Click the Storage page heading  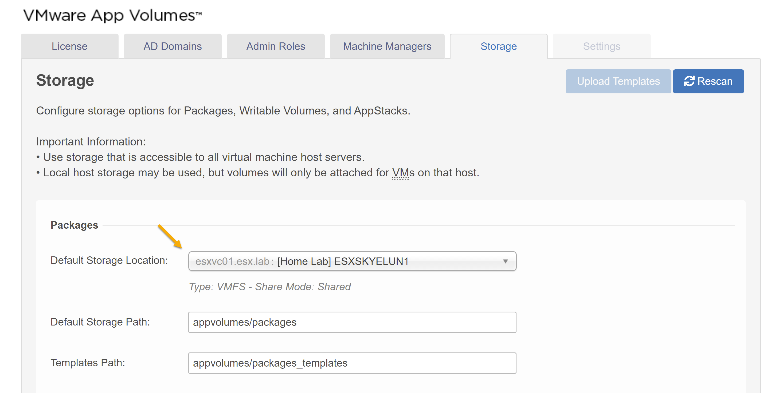pyautogui.click(x=65, y=81)
